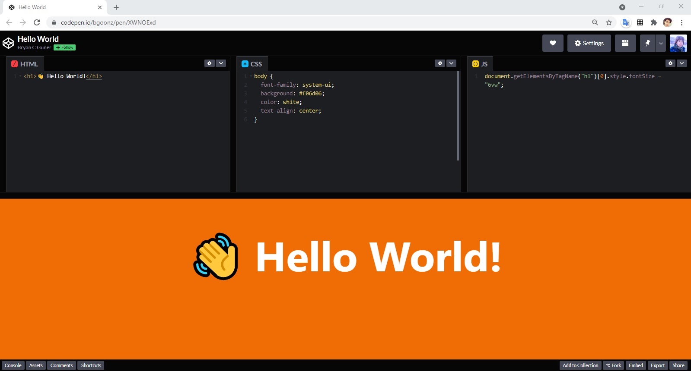Toggle Follow for Bryan C Guner

(x=65, y=47)
